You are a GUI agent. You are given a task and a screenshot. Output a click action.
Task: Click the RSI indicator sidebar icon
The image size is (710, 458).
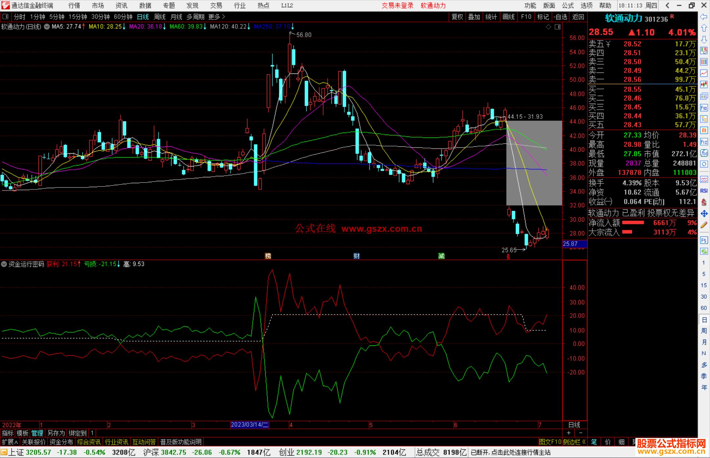pyautogui.click(x=704, y=191)
